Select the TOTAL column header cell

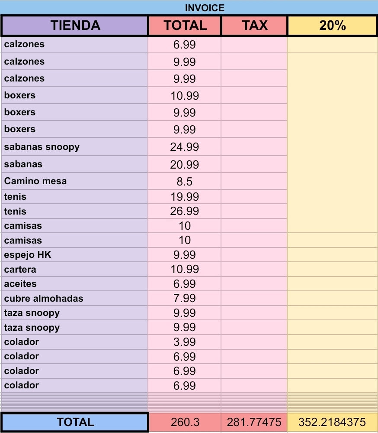(185, 26)
